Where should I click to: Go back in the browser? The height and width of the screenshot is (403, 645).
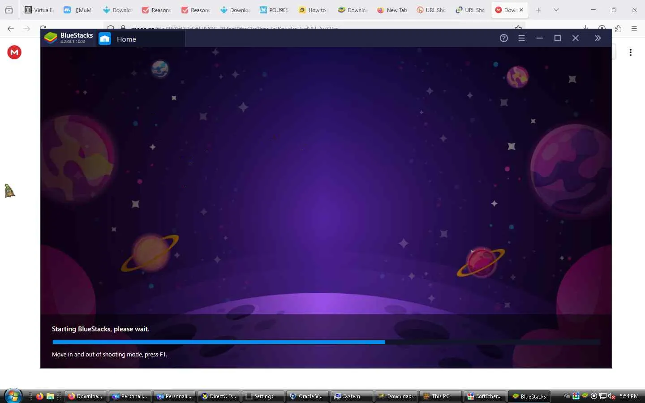pyautogui.click(x=11, y=29)
